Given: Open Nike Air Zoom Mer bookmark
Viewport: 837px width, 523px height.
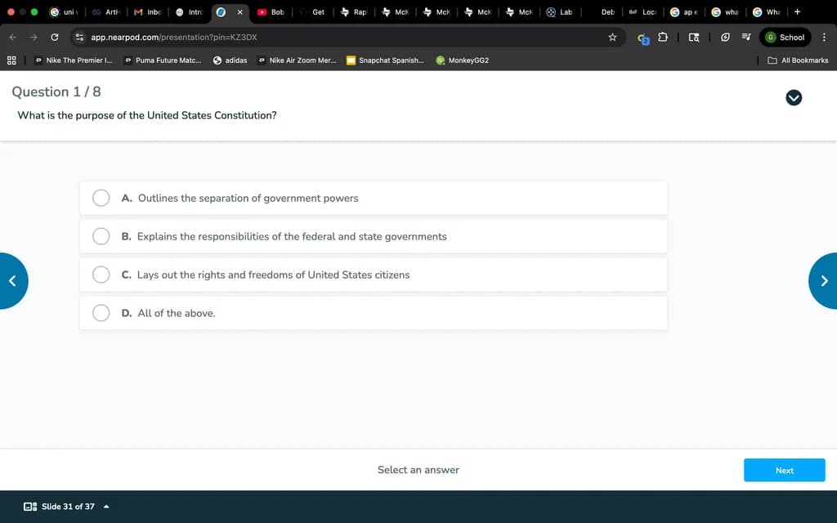Looking at the screenshot, I should pyautogui.click(x=298, y=60).
